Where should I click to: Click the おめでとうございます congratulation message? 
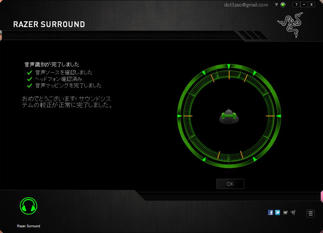[x=67, y=102]
